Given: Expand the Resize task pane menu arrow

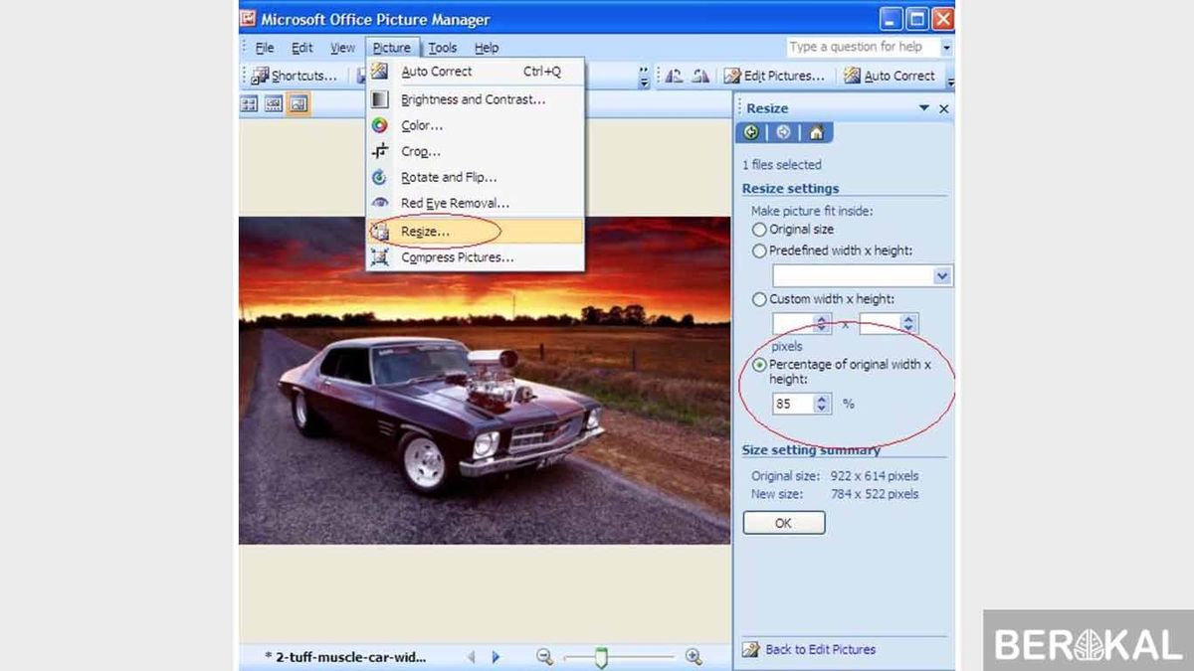Looking at the screenshot, I should 924,108.
